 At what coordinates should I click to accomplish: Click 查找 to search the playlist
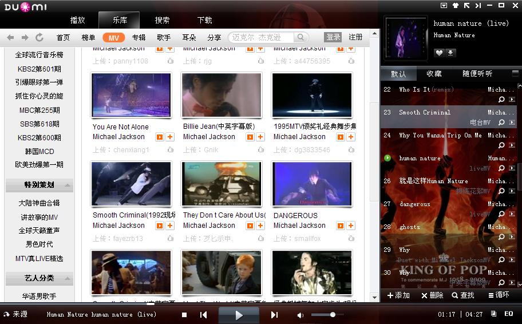(x=462, y=295)
